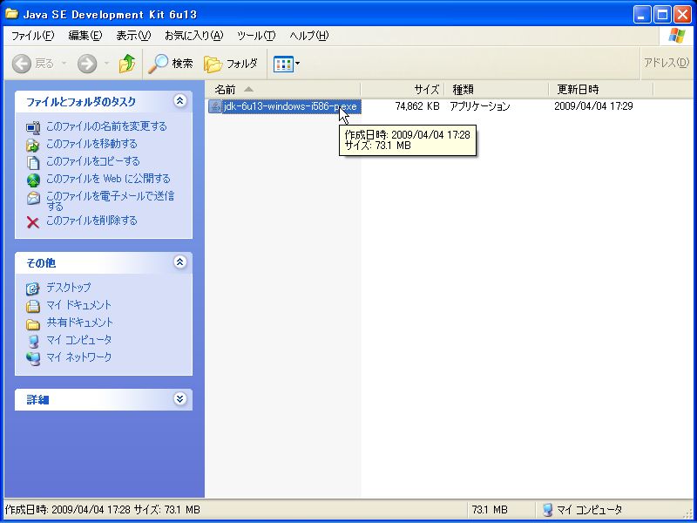Open the お気に入り(A) menu
697x523 pixels.
point(193,36)
